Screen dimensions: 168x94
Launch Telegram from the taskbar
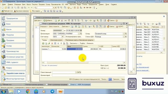coord(52,91)
